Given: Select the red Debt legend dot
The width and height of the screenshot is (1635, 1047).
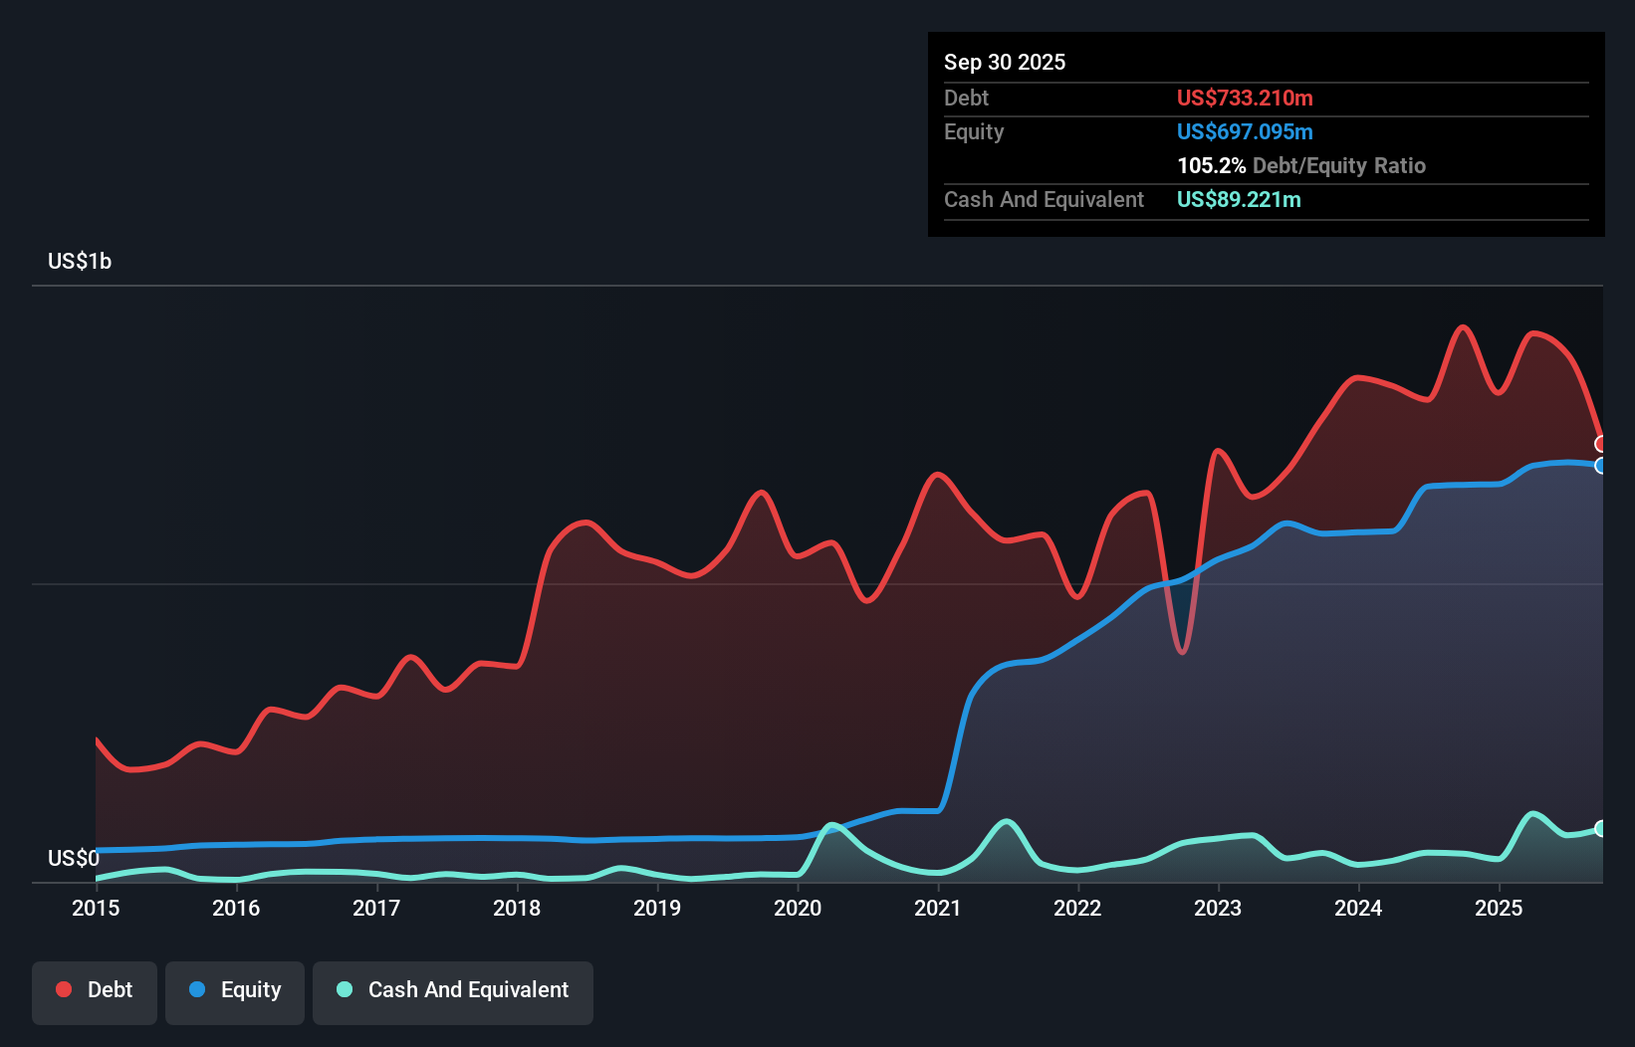Looking at the screenshot, I should [63, 989].
